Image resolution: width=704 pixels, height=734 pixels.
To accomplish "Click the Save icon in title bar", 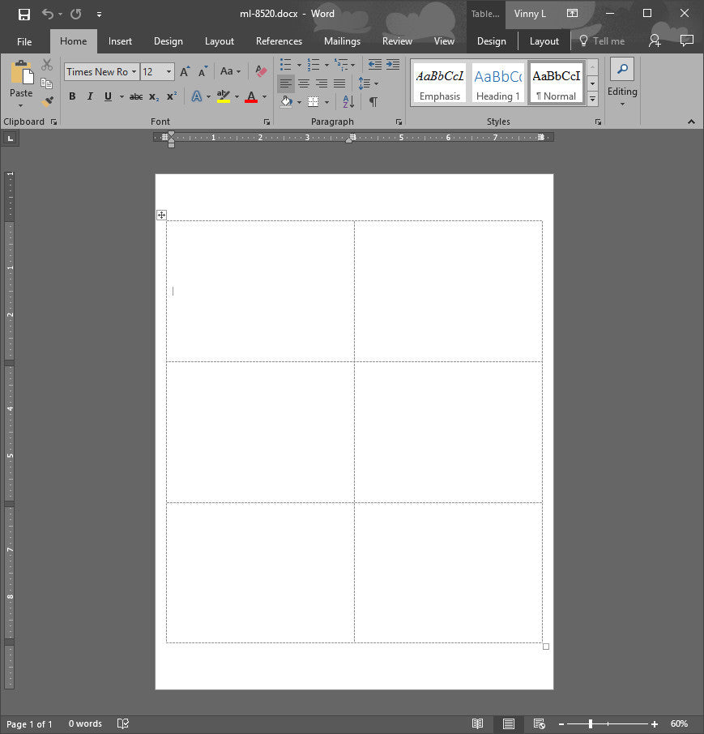I will pyautogui.click(x=24, y=14).
